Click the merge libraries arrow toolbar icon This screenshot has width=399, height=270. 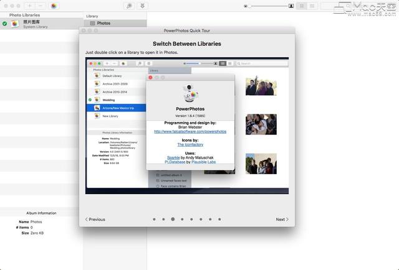point(143,6)
